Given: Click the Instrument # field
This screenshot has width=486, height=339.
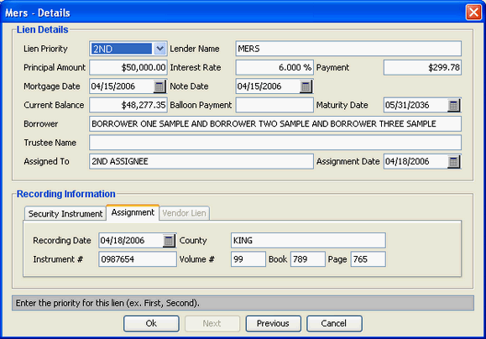Looking at the screenshot, I should (138, 259).
